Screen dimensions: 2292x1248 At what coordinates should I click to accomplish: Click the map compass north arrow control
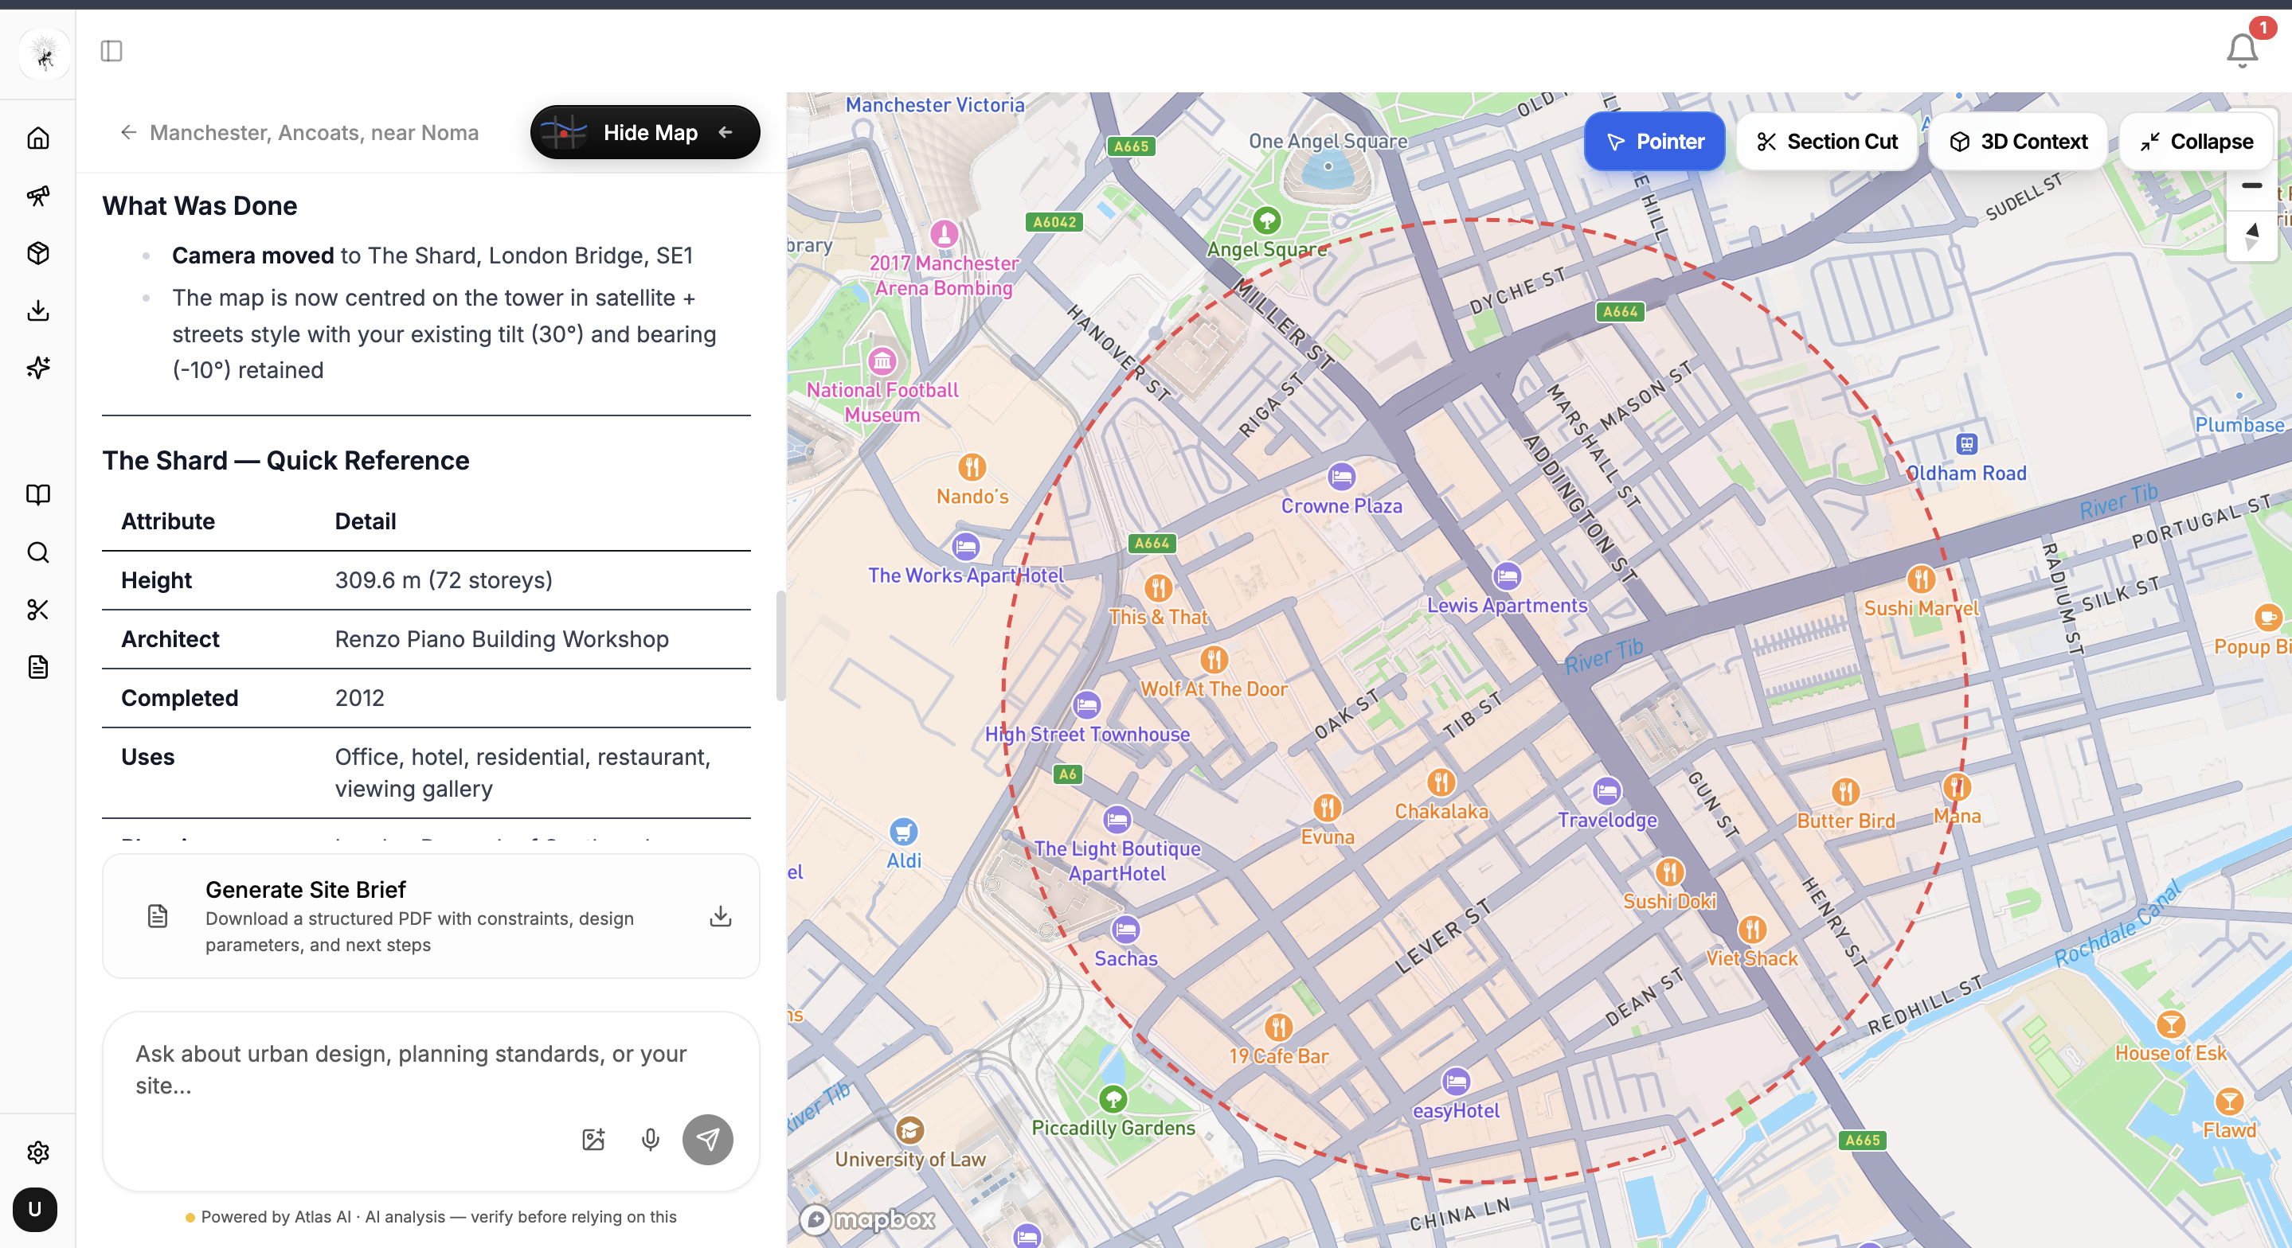pos(2251,236)
